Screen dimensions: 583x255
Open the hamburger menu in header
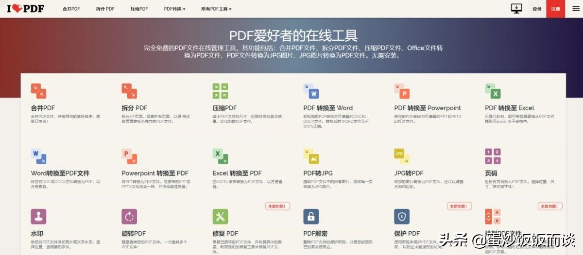click(576, 9)
